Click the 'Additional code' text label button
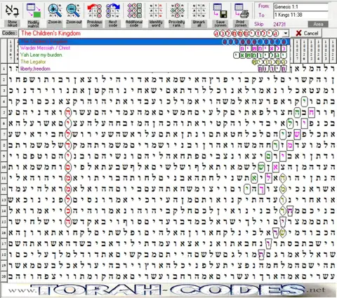This screenshot has width=337, height=298. click(134, 23)
